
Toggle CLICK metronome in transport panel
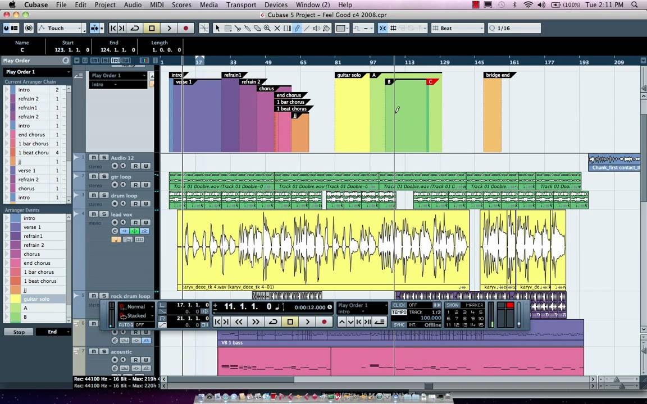point(399,305)
